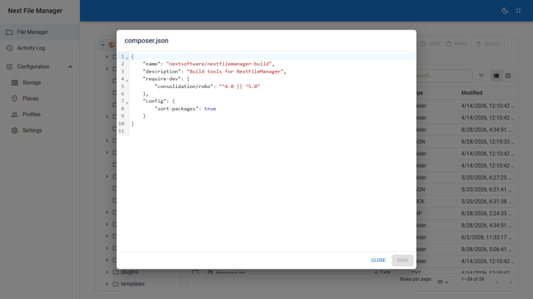
Task: Click row modified 8/28/2026, 12:19:33
Action: click(487, 142)
